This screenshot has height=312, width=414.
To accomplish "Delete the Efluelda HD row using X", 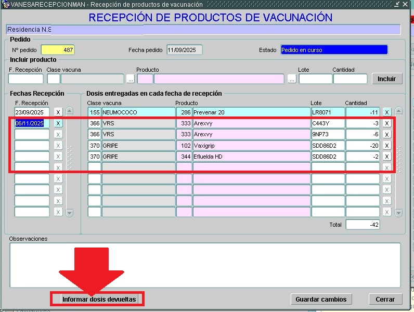I will [x=386, y=157].
